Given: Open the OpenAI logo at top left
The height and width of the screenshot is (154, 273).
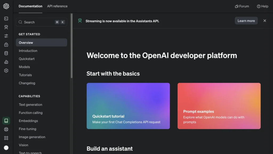Looking at the screenshot, I should 6,6.
